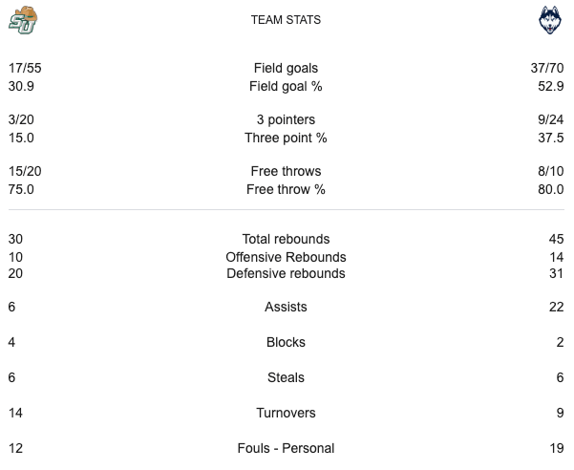This screenshot has height=470, width=574.
Task: Select the Total rebounds label
Action: (x=287, y=240)
